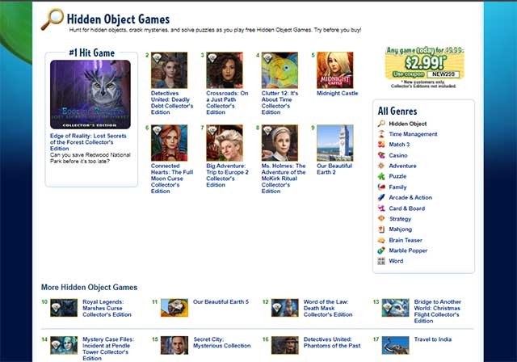Click the Casino genre icon
Image resolution: width=517 pixels, height=362 pixels.
(x=381, y=155)
